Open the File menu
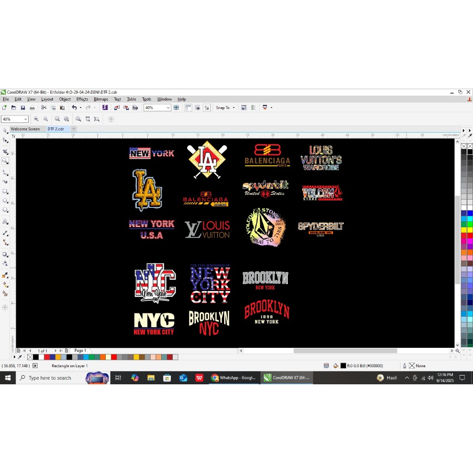This screenshot has width=473, height=473. (6, 99)
